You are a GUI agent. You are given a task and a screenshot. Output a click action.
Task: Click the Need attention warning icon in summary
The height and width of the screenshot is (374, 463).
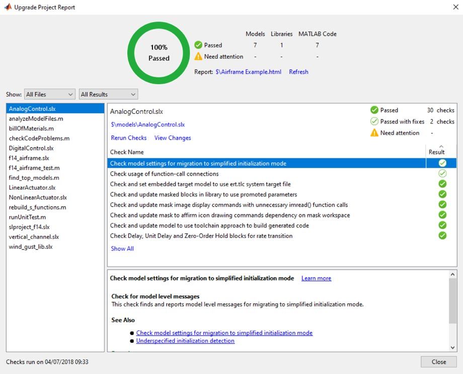coord(198,57)
